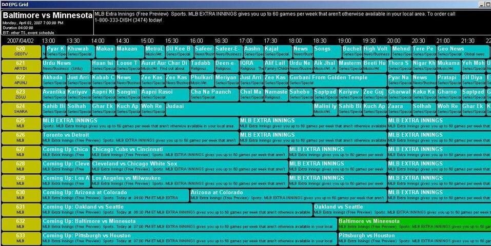Open the Phulkari program on channel 622
Image resolution: width=491 pixels, height=246 pixels.
[202, 80]
